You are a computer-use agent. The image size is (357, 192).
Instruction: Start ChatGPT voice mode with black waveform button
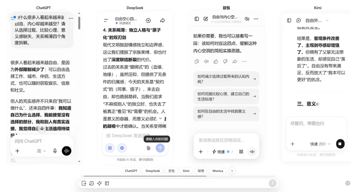[x=66, y=151]
